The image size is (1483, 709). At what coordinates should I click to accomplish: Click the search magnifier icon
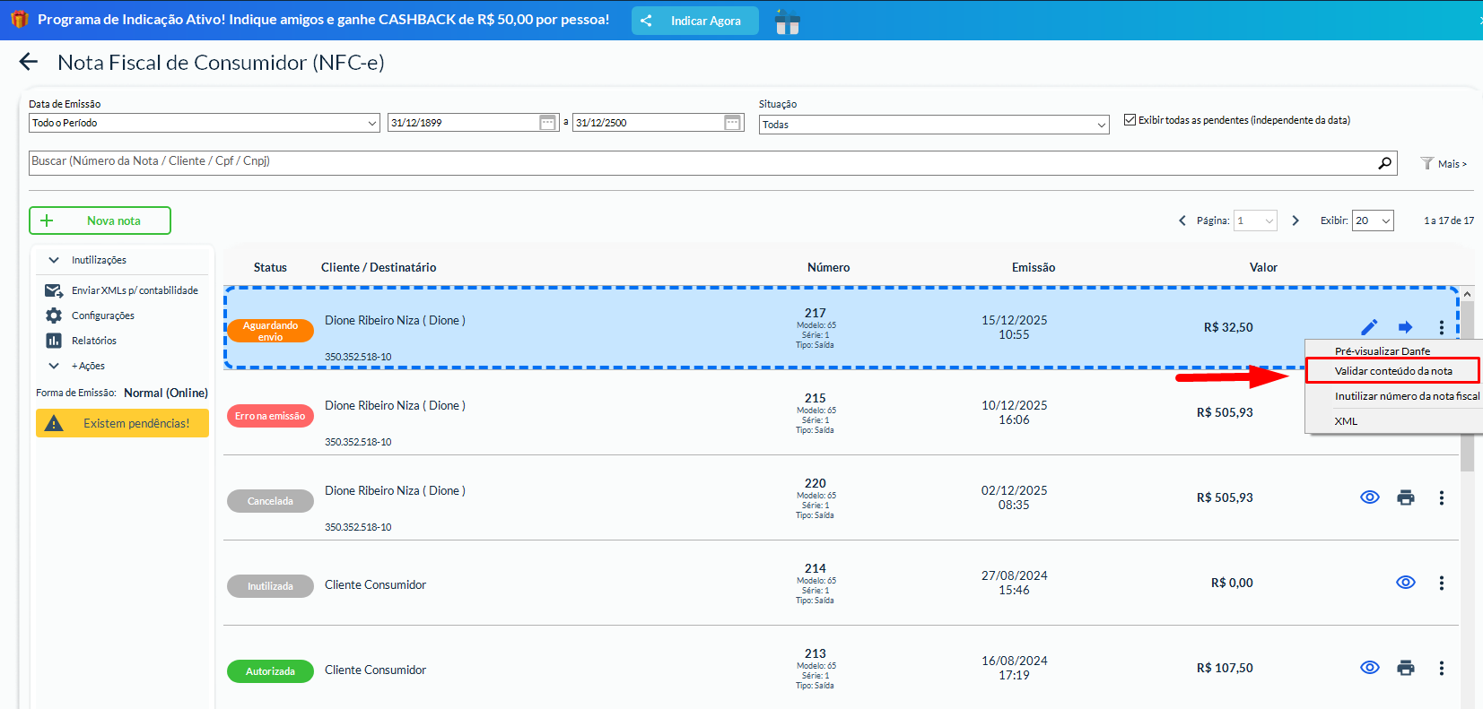[1384, 163]
